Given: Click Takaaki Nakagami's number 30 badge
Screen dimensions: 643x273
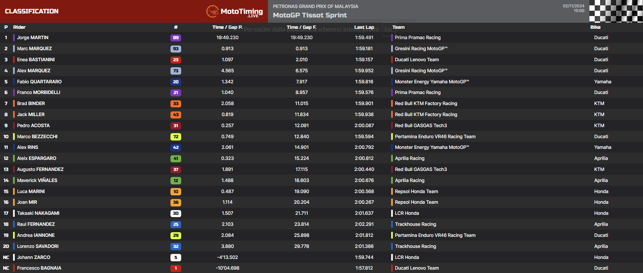Looking at the screenshot, I should (x=176, y=213).
